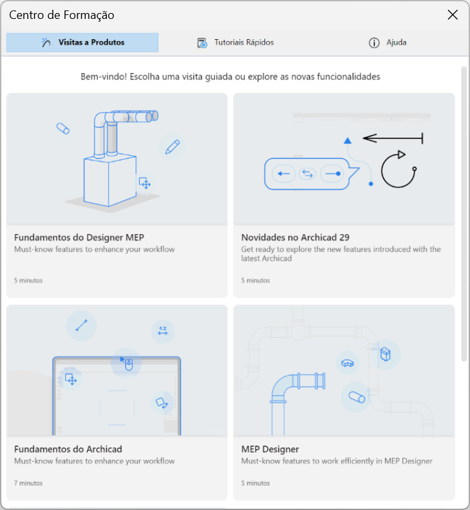Click the rotate arrow icon in Novidades image
The image size is (470, 510).
(398, 169)
